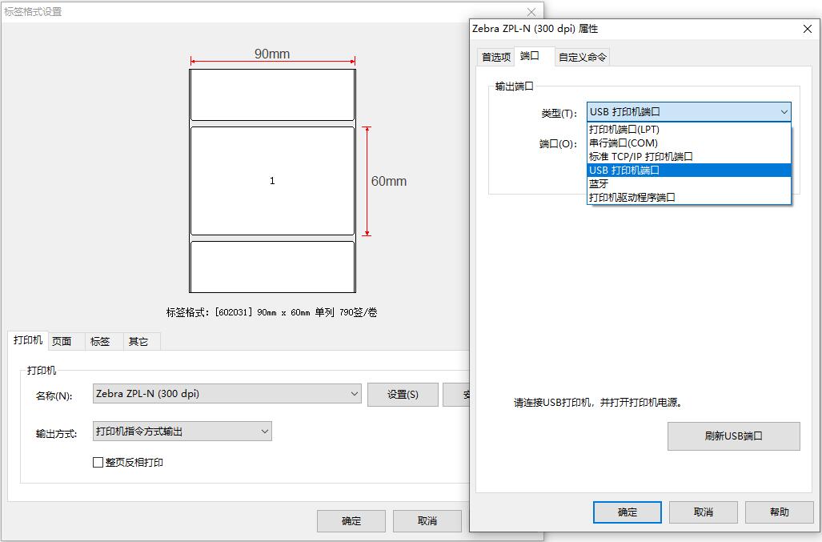Click the 刷新USB端口 refresh button
The width and height of the screenshot is (822, 542).
tap(732, 436)
